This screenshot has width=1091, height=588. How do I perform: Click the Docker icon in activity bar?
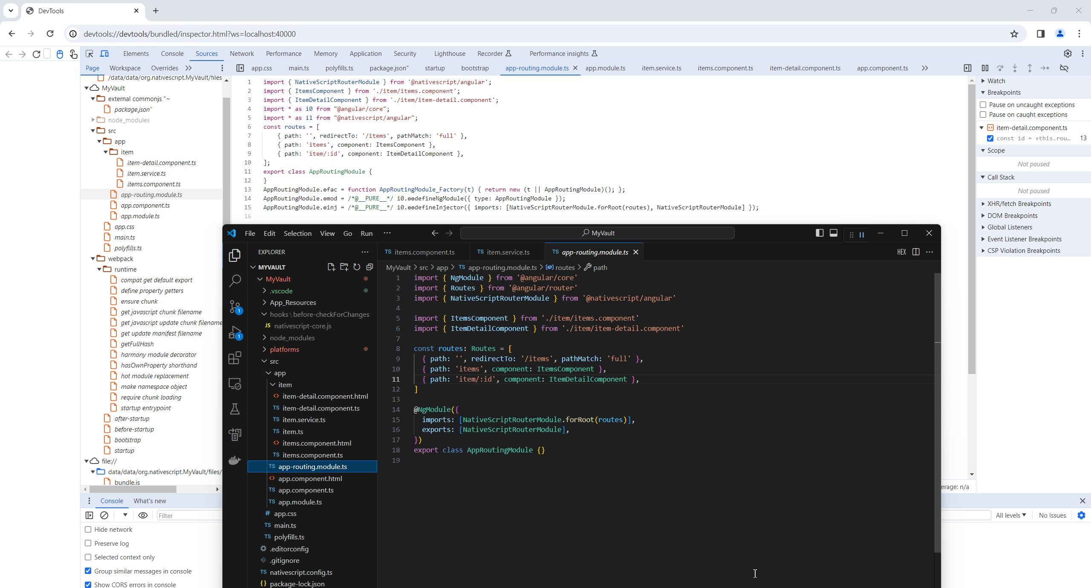[x=235, y=460]
